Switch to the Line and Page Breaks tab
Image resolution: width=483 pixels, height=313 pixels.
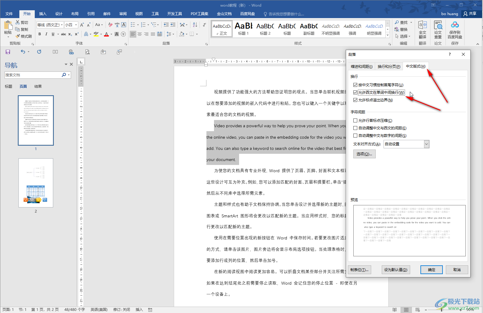(389, 67)
